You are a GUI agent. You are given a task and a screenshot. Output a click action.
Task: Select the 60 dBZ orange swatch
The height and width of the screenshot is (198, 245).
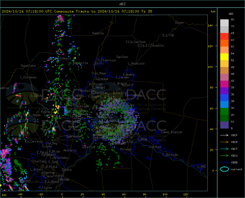pyautogui.click(x=224, y=43)
